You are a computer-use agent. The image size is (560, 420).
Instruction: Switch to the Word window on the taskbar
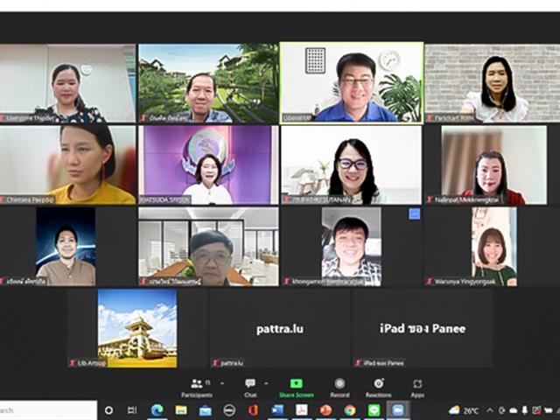[x=277, y=410]
